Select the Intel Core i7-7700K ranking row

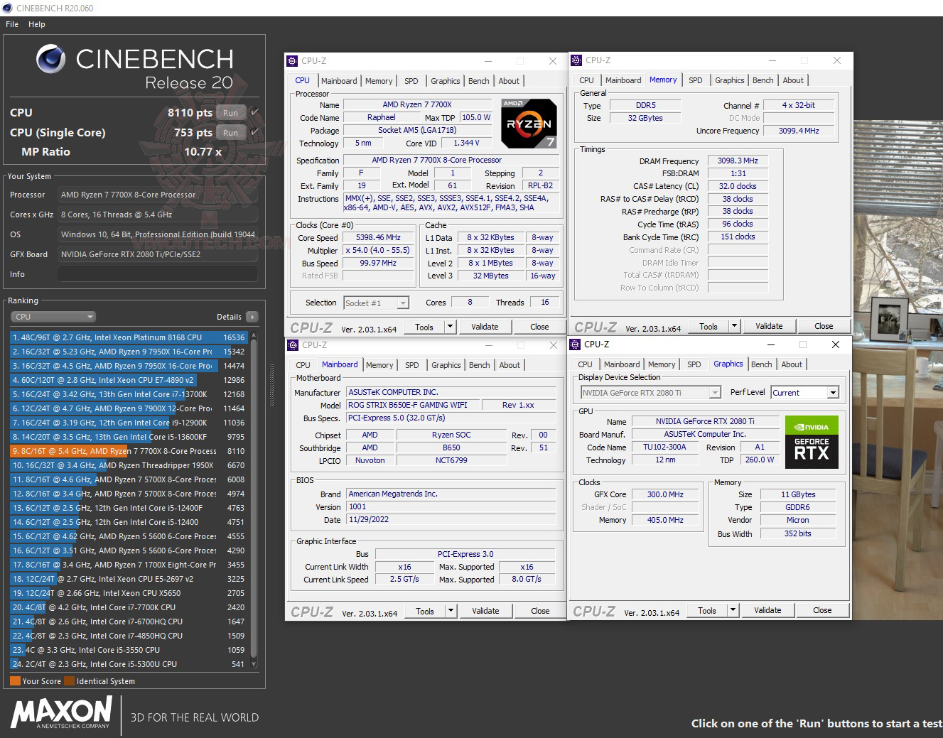coord(128,607)
